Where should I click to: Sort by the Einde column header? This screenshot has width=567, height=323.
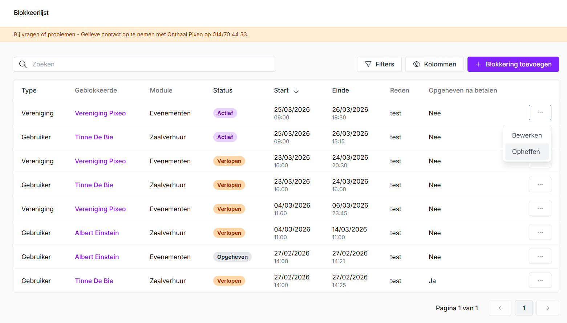[340, 90]
